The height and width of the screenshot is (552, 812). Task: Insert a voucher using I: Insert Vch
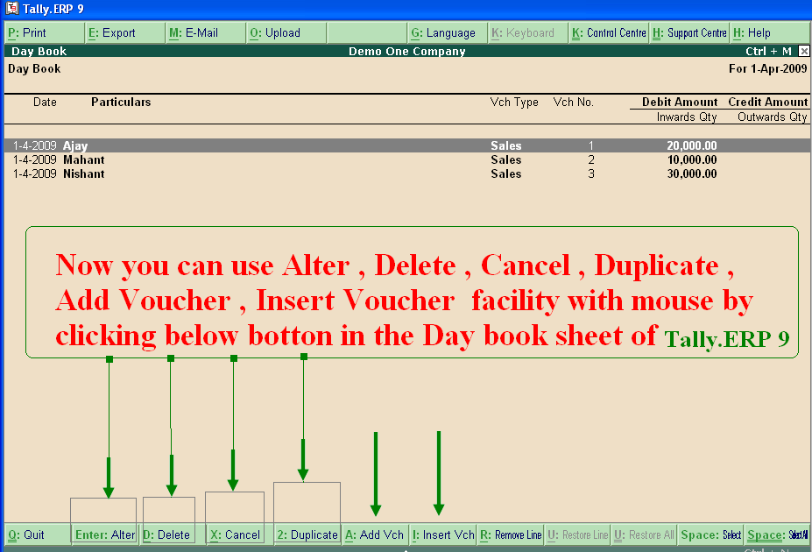pos(442,534)
